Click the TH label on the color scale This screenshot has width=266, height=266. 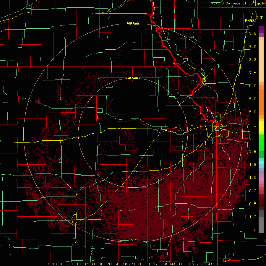click(254, 230)
